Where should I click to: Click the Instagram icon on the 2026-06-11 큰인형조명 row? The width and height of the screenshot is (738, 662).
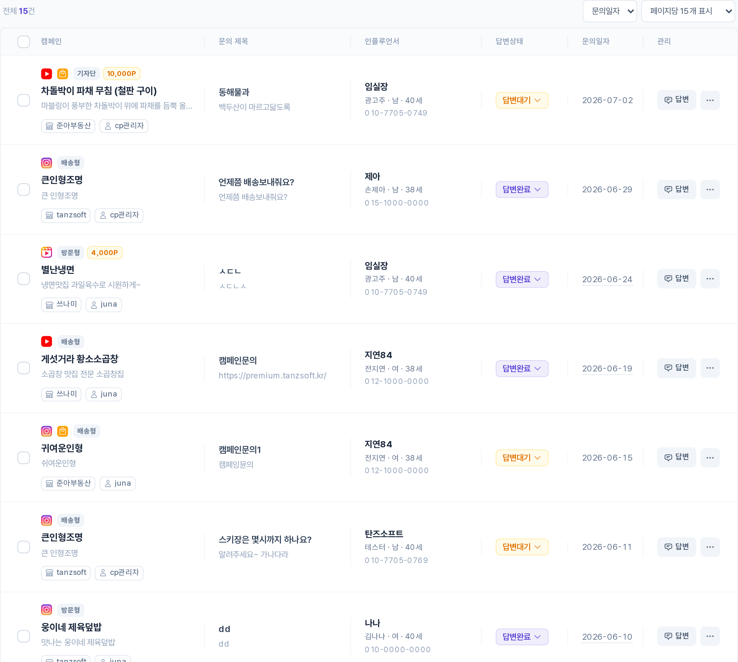click(47, 521)
